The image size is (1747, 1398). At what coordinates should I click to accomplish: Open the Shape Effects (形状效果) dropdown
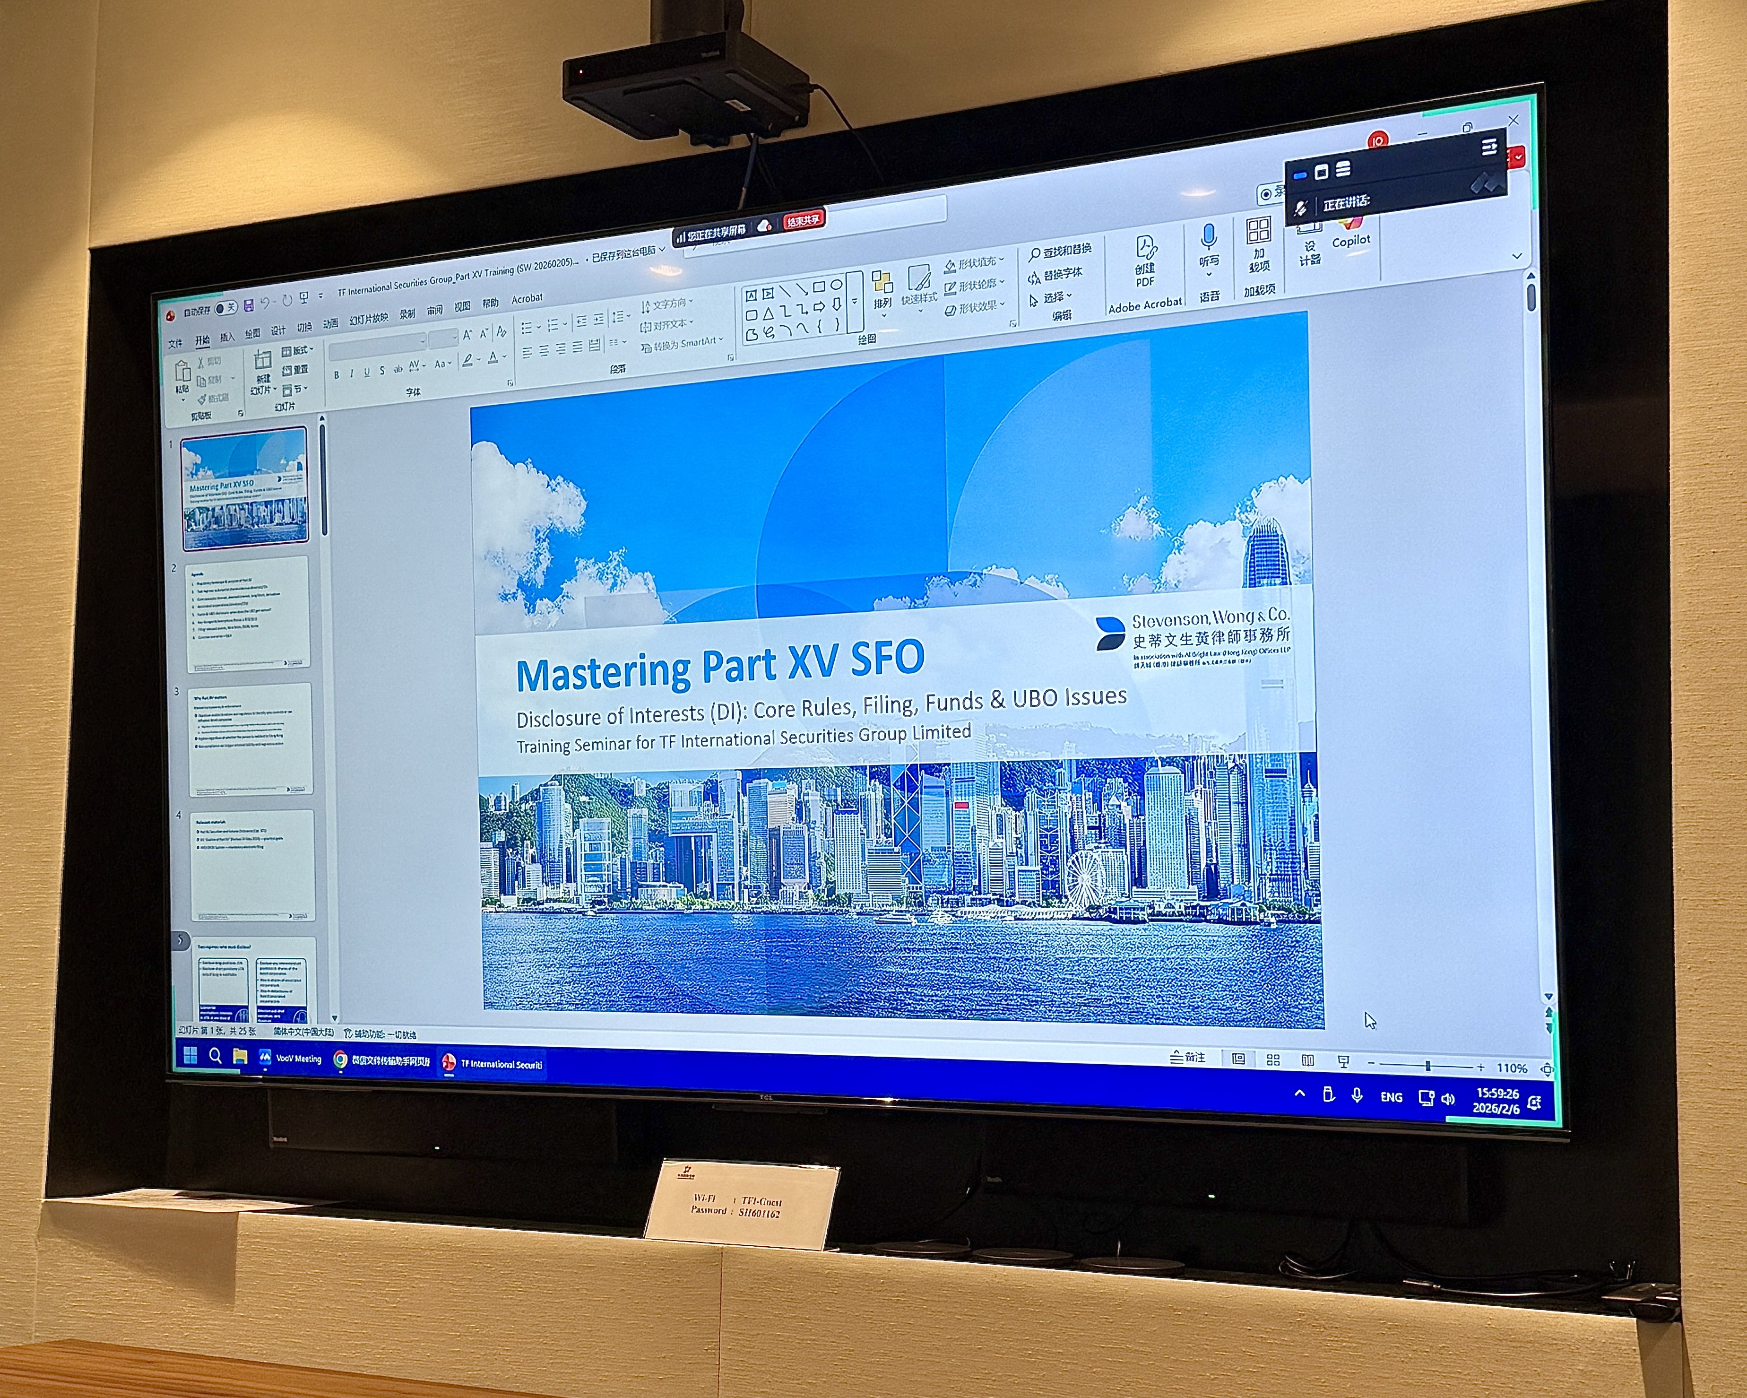tap(974, 308)
